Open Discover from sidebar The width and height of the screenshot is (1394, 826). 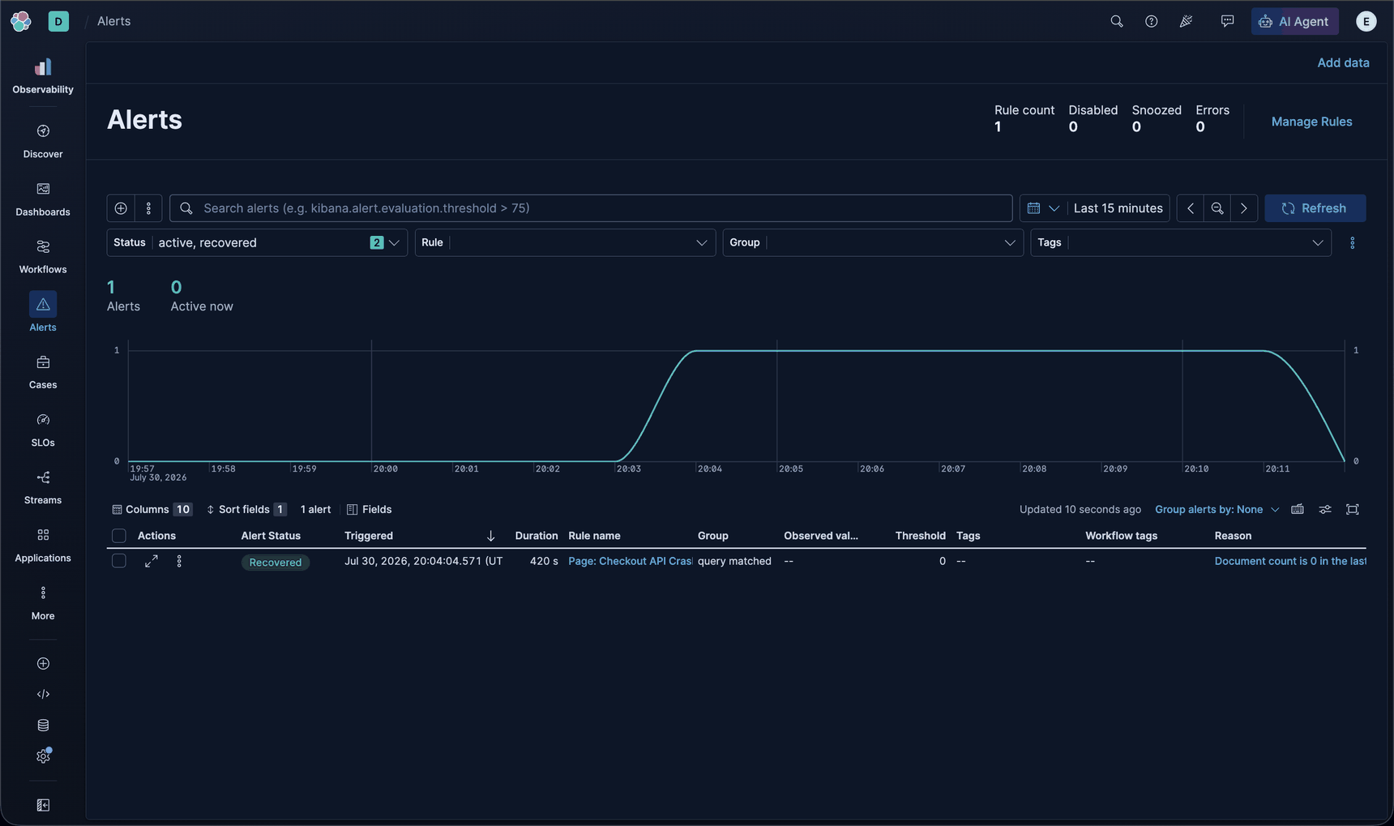point(43,141)
